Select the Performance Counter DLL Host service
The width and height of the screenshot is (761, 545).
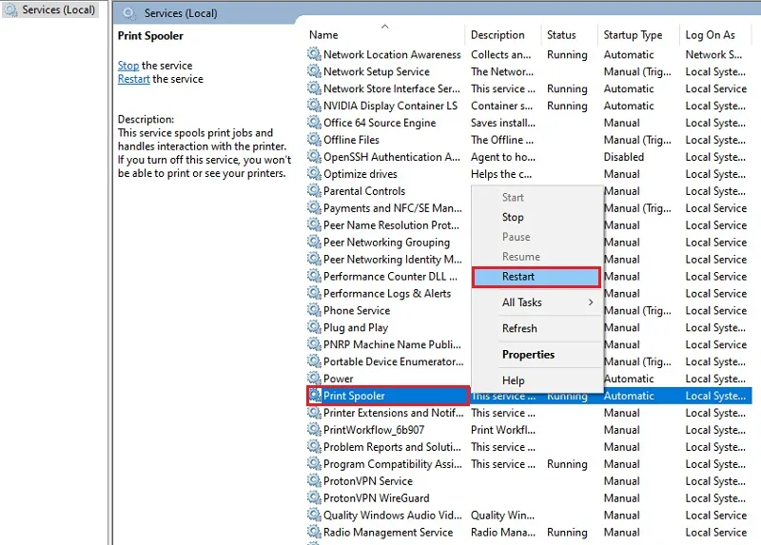coord(390,276)
